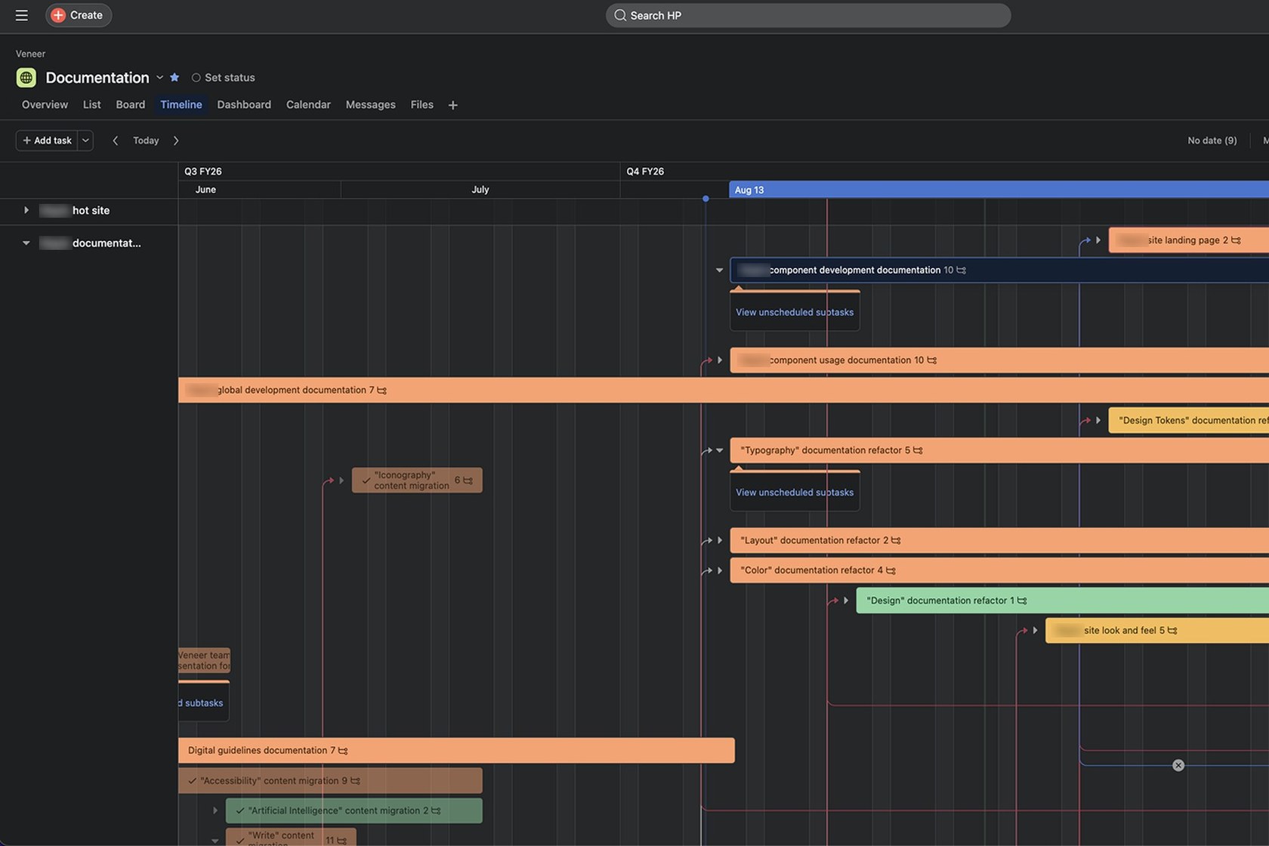Viewport: 1269px width, 846px height.
Task: Toggle completion check on Write content migration
Action: point(239,840)
